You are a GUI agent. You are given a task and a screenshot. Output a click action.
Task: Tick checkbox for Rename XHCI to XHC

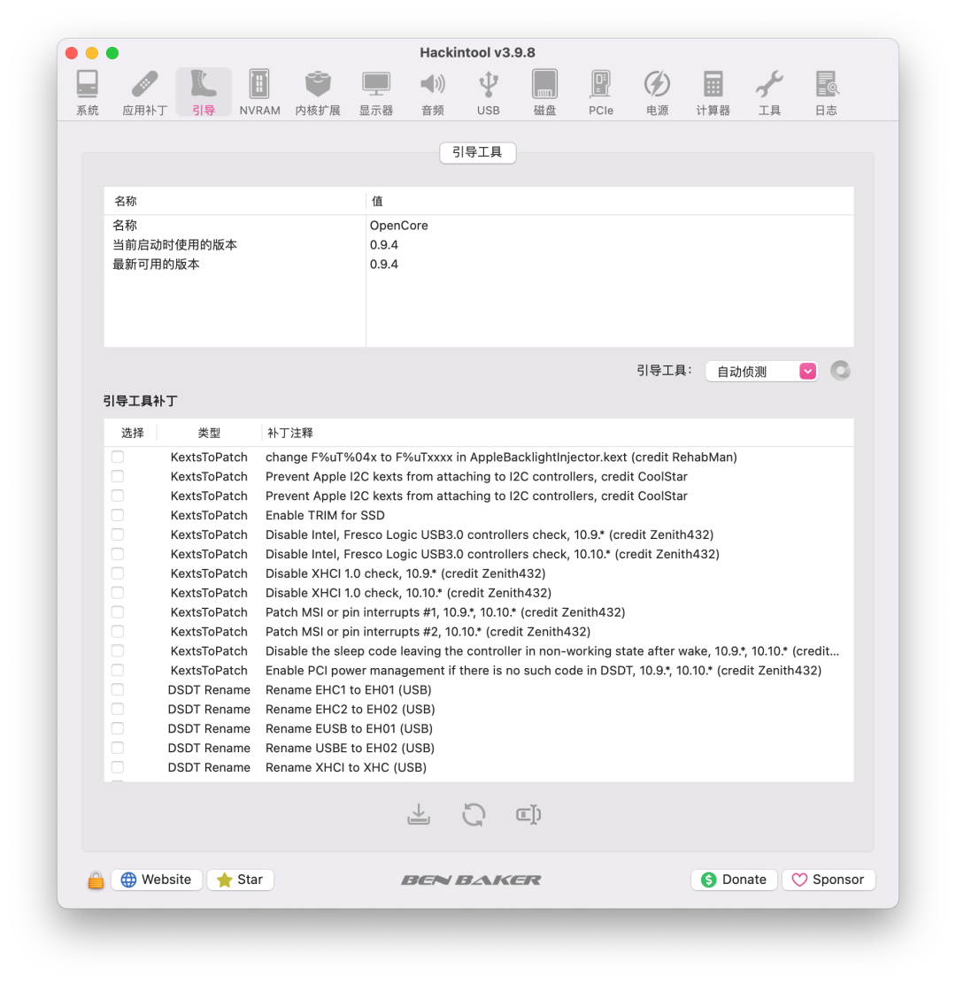(x=118, y=767)
